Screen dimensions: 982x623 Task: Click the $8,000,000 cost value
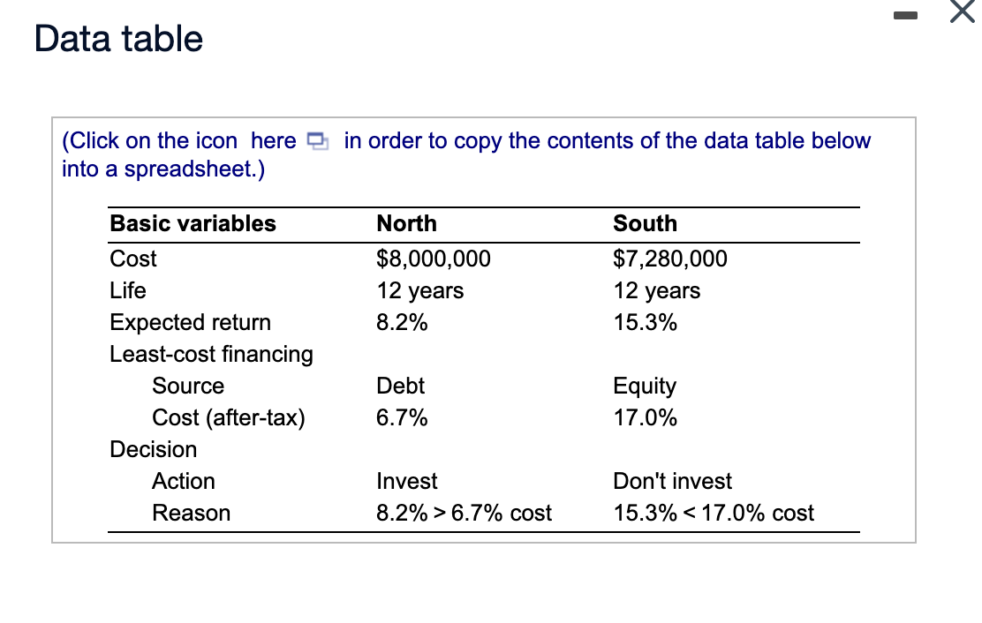coord(433,259)
